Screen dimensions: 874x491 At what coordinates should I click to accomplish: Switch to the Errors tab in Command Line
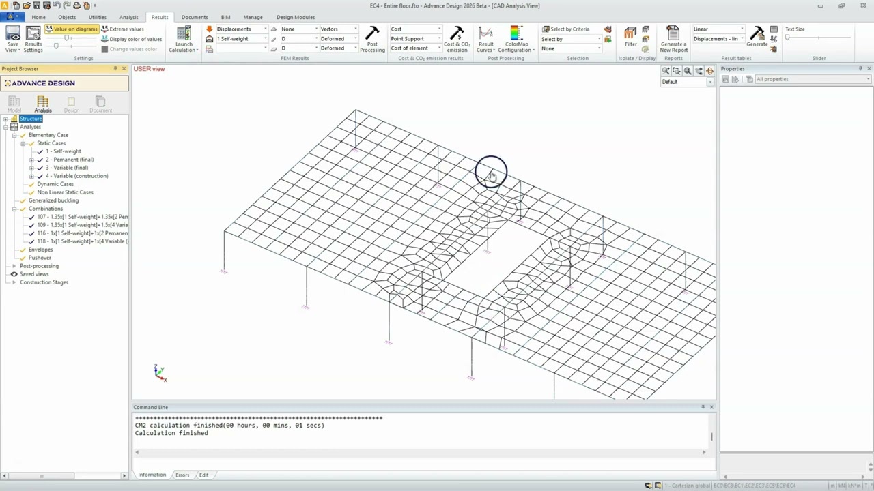tap(182, 475)
